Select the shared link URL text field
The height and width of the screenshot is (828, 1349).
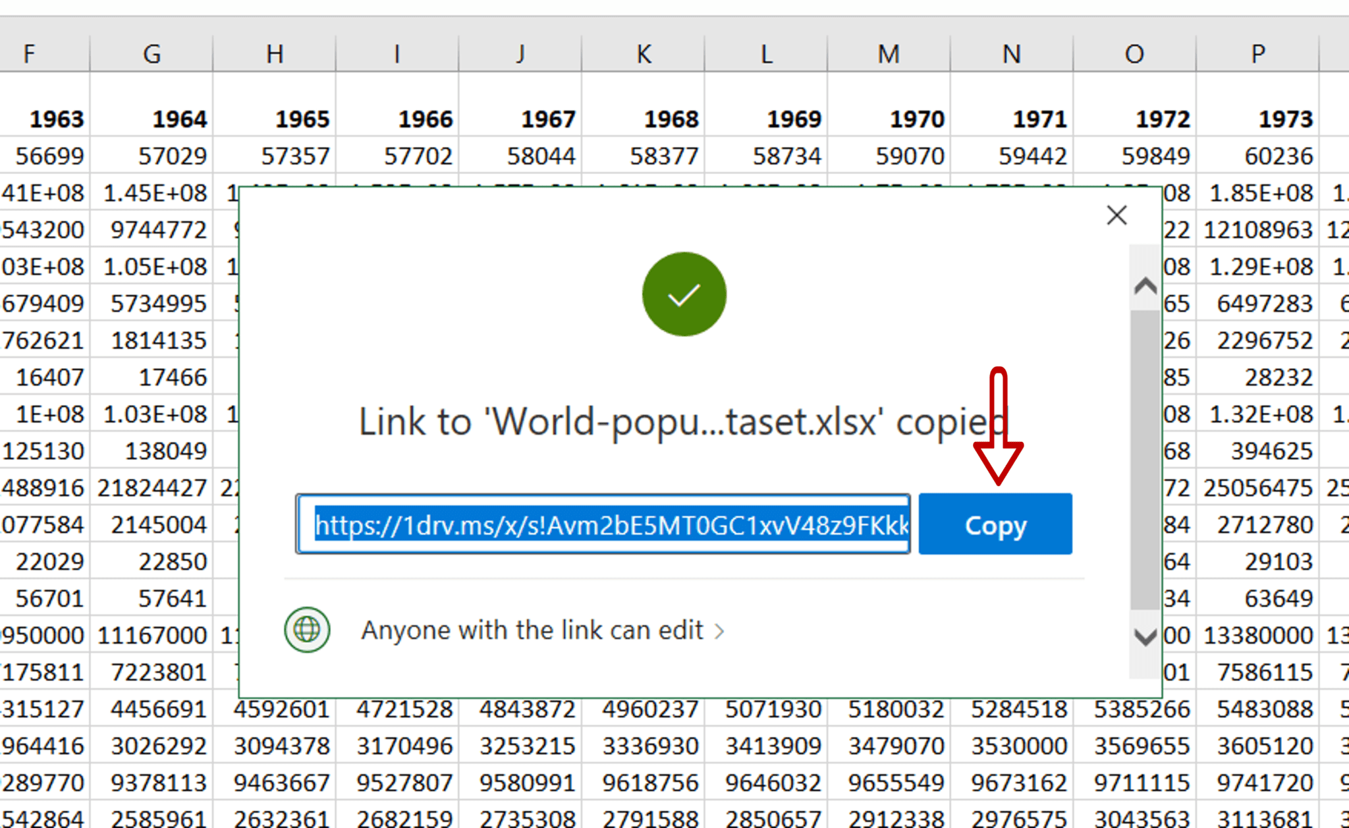point(603,525)
